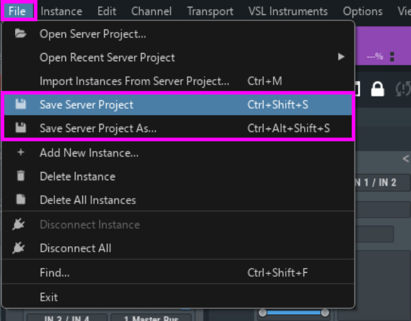This screenshot has width=411, height=321.
Task: Click the horizontal slider below the menu
Action: click(x=293, y=313)
